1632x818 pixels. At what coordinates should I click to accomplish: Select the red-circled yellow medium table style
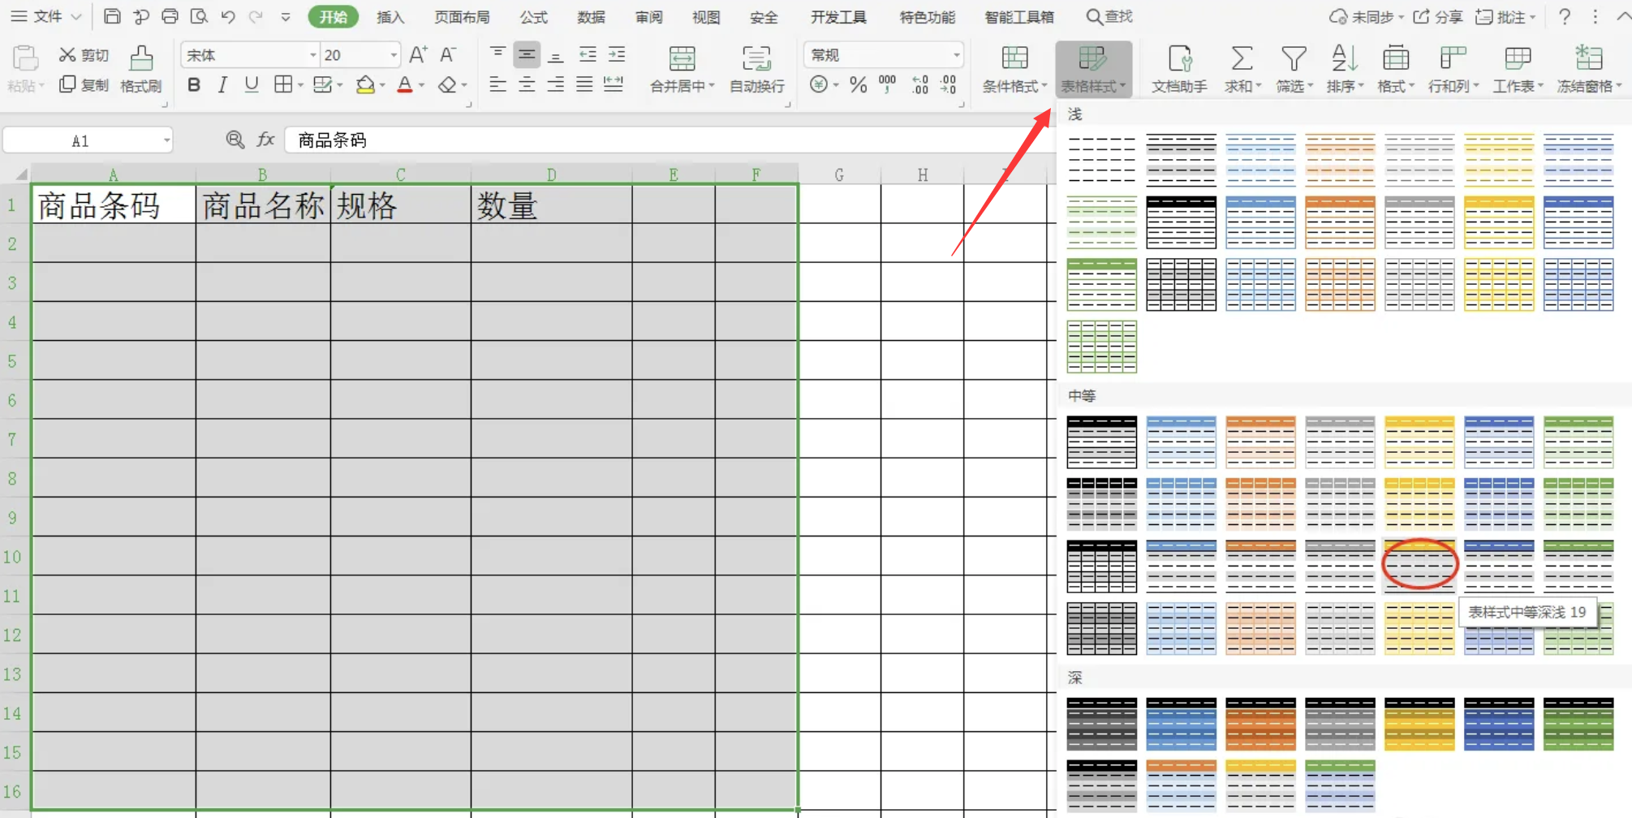tap(1419, 565)
